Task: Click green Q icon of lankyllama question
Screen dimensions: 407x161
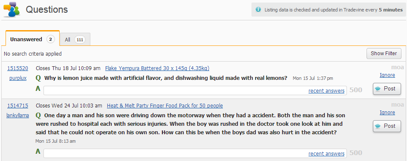Action: (x=38, y=115)
